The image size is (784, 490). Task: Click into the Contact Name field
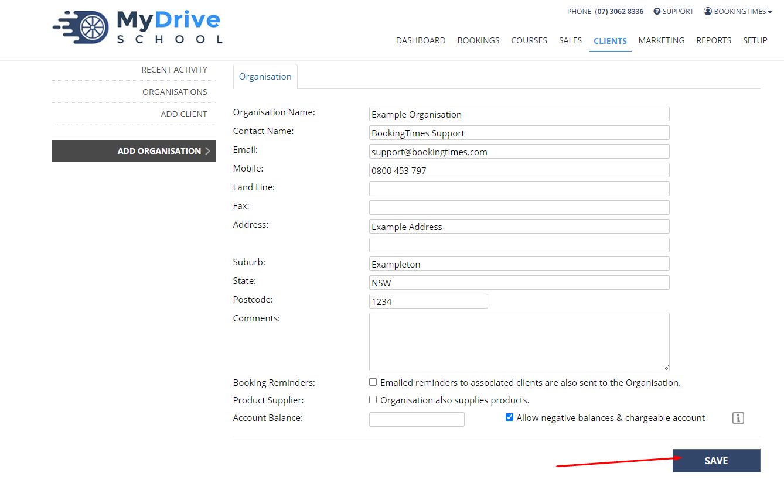click(519, 133)
